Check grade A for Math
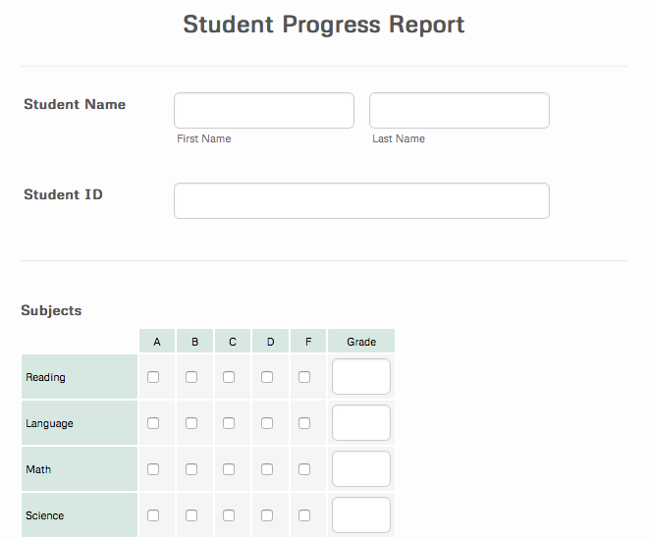The image size is (650, 539). pos(153,469)
